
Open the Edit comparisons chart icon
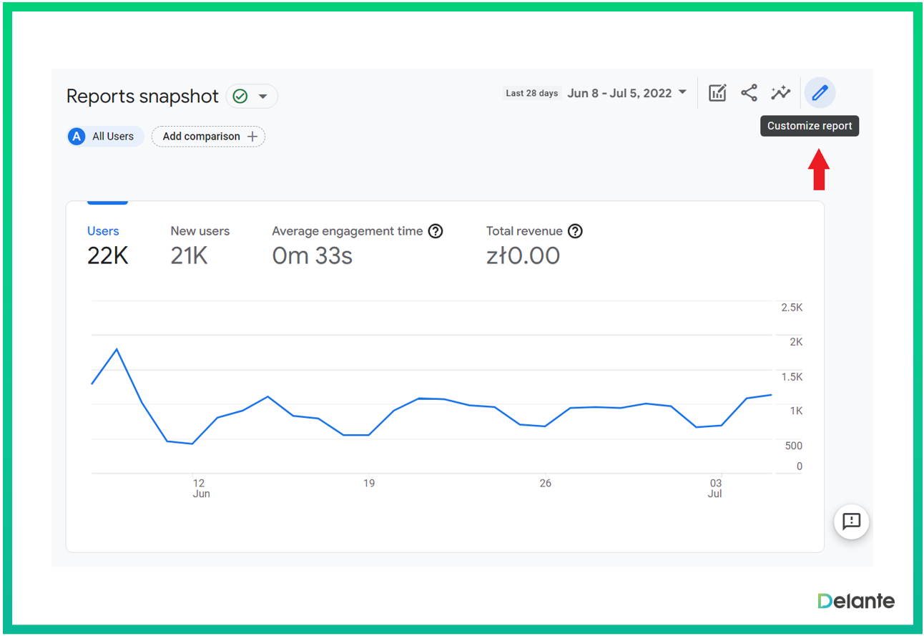pyautogui.click(x=717, y=93)
